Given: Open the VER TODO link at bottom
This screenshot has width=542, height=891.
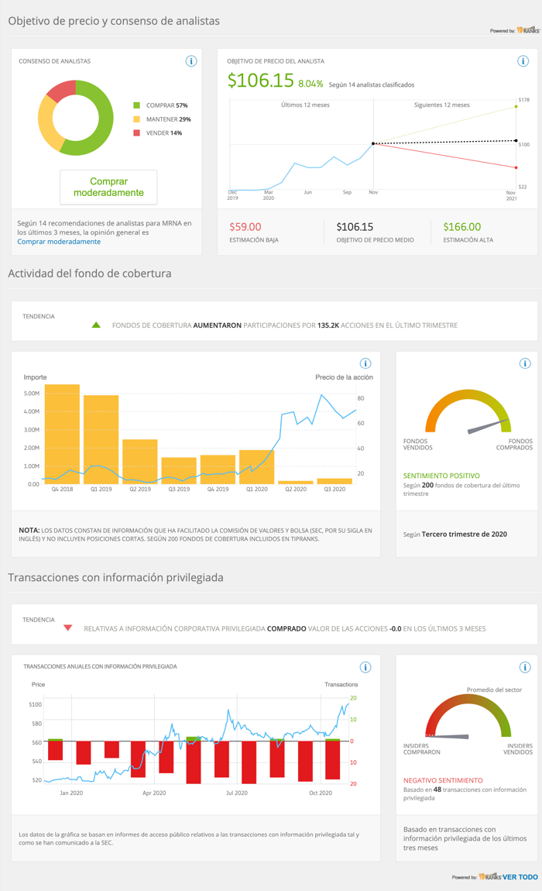Looking at the screenshot, I should click(x=520, y=877).
